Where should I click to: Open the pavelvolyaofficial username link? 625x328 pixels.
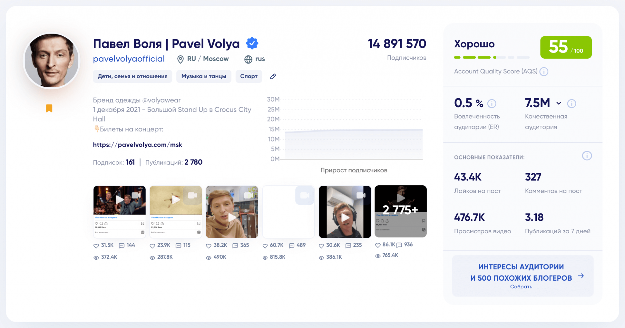(x=129, y=59)
